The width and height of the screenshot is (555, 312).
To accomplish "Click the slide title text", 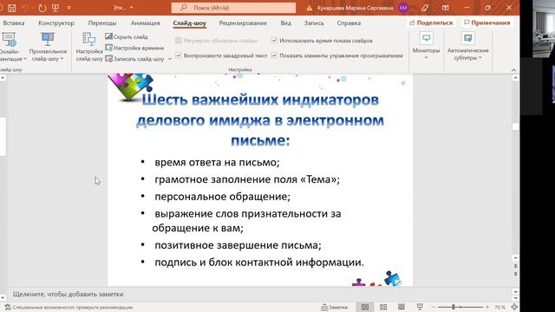I will [x=260, y=120].
